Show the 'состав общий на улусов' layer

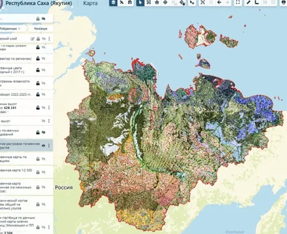tap(43, 204)
